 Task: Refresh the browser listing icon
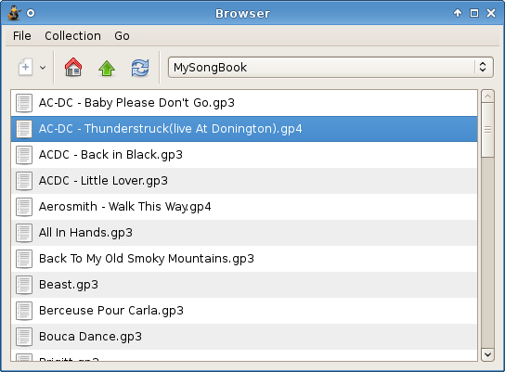(x=140, y=68)
